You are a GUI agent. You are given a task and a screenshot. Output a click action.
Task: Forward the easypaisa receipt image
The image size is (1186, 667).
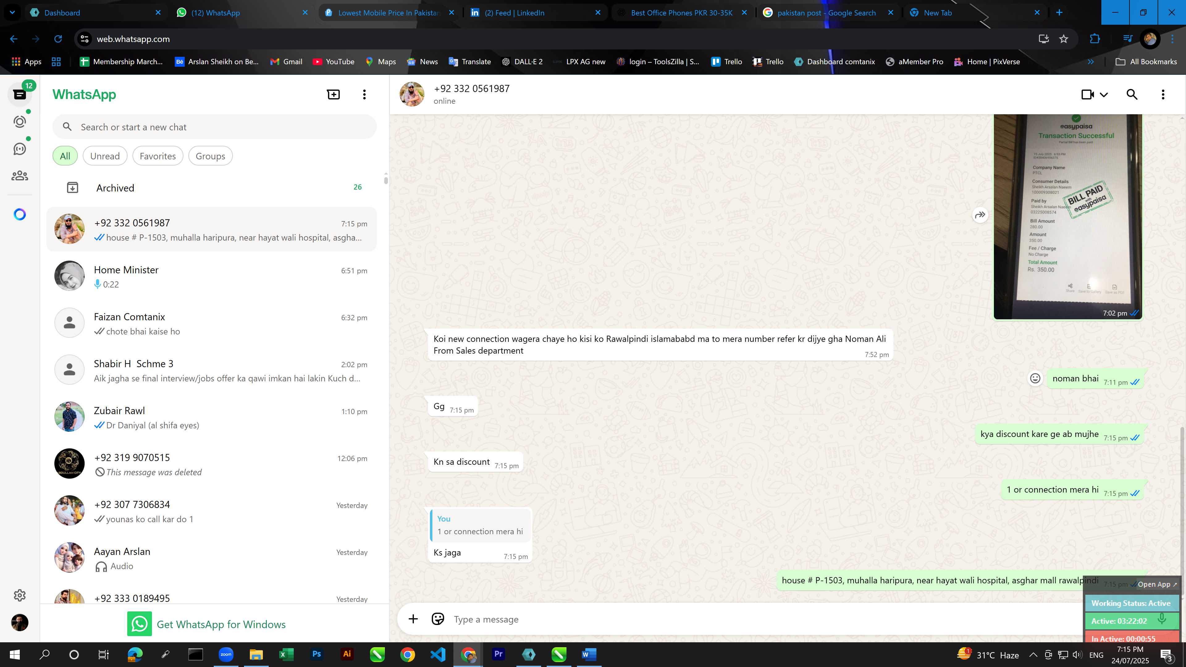(980, 215)
